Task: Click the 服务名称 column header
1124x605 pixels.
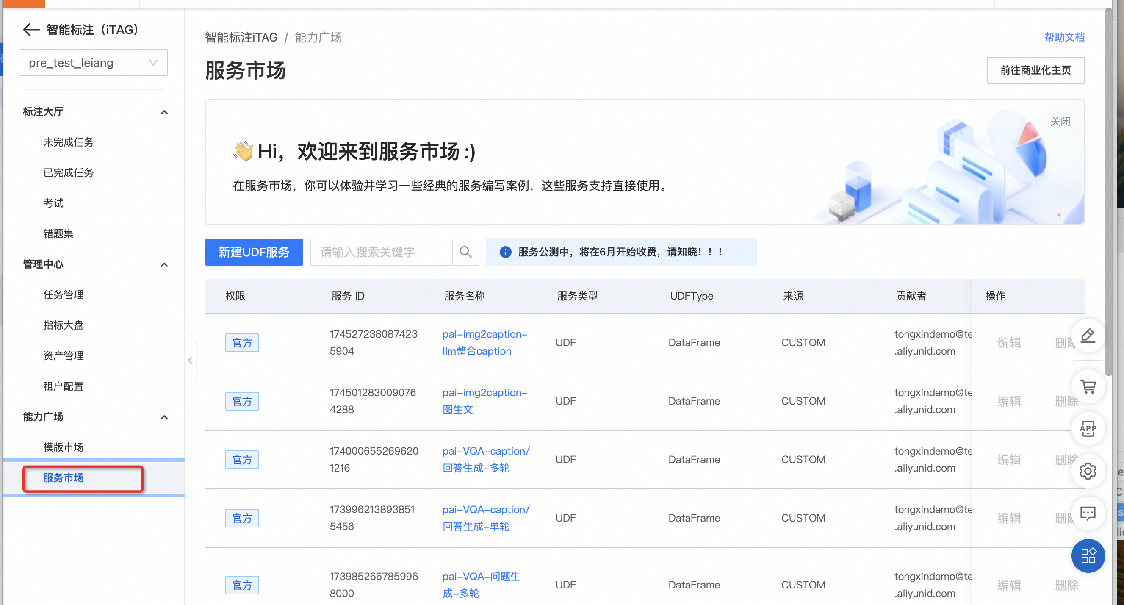Action: click(464, 296)
